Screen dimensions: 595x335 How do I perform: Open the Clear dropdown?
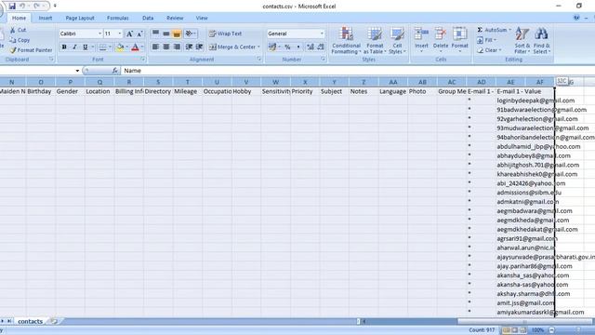pyautogui.click(x=489, y=50)
